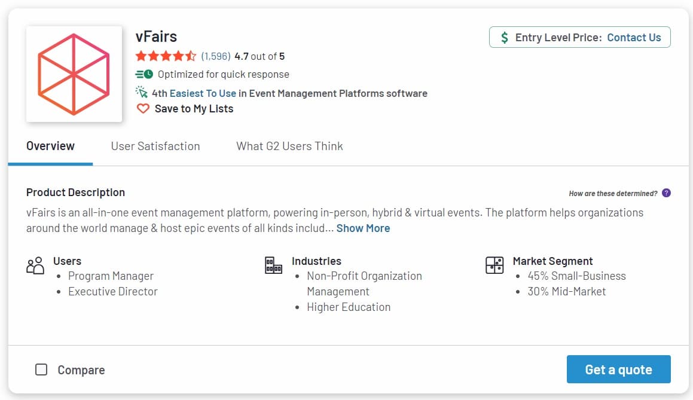Click the Industries building icon

click(x=274, y=265)
